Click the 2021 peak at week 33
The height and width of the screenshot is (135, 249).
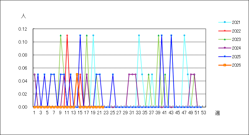click(139, 35)
